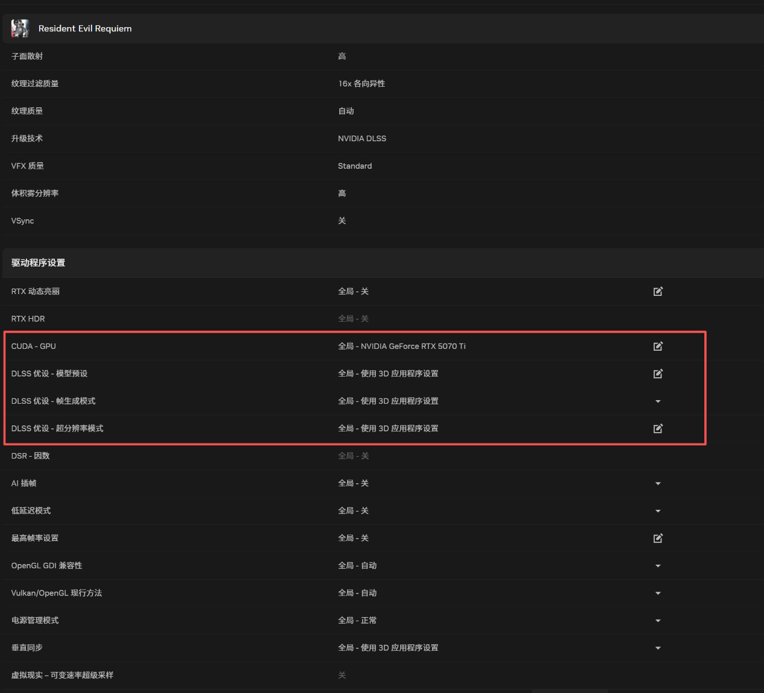Expand the Vulkan/OpenGL 现行方法 dropdown
The width and height of the screenshot is (764, 693).
click(658, 593)
